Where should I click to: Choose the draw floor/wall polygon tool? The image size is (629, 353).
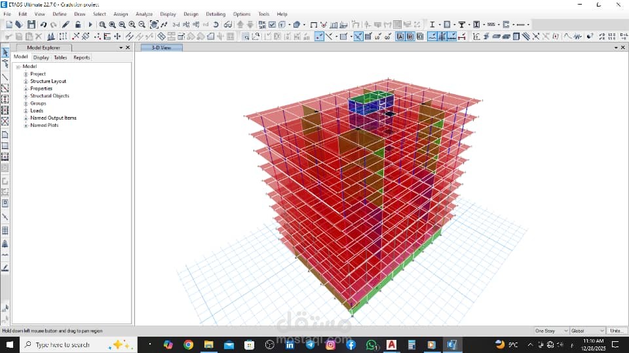5,135
